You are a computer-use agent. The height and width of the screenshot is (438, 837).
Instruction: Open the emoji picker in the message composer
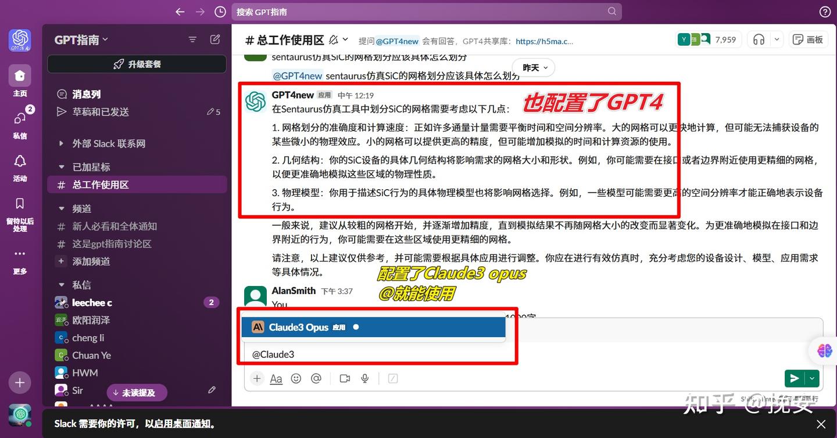coord(296,378)
